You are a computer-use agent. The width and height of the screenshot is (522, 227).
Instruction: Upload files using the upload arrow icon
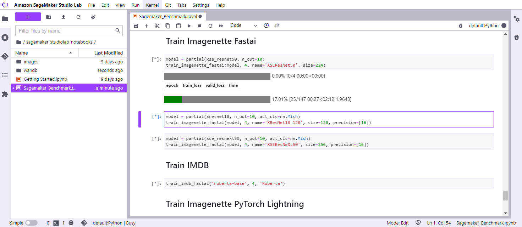point(64,17)
